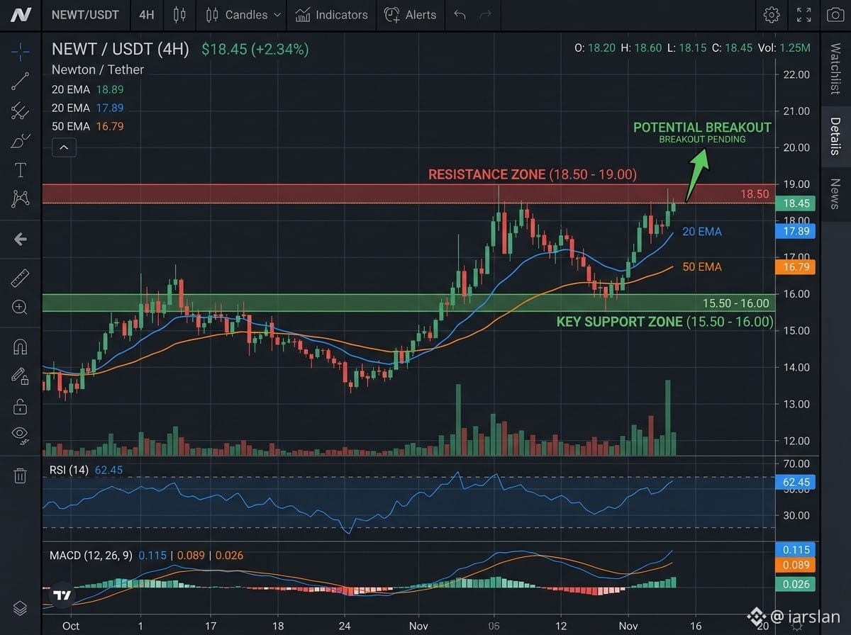Collapse the indicator legend chevron
The width and height of the screenshot is (851, 635).
click(x=64, y=147)
